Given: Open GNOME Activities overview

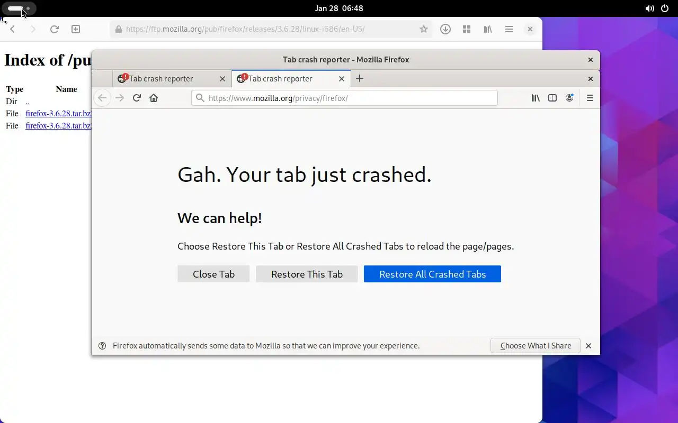Looking at the screenshot, I should [x=19, y=8].
